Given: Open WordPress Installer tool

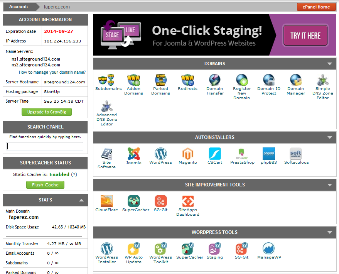Looking at the screenshot, I should (106, 253).
